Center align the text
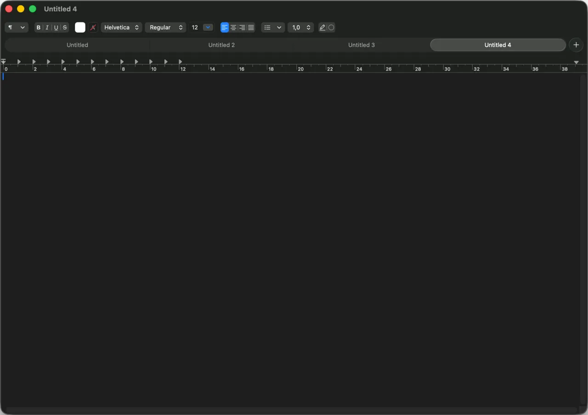The image size is (588, 415). click(x=233, y=28)
